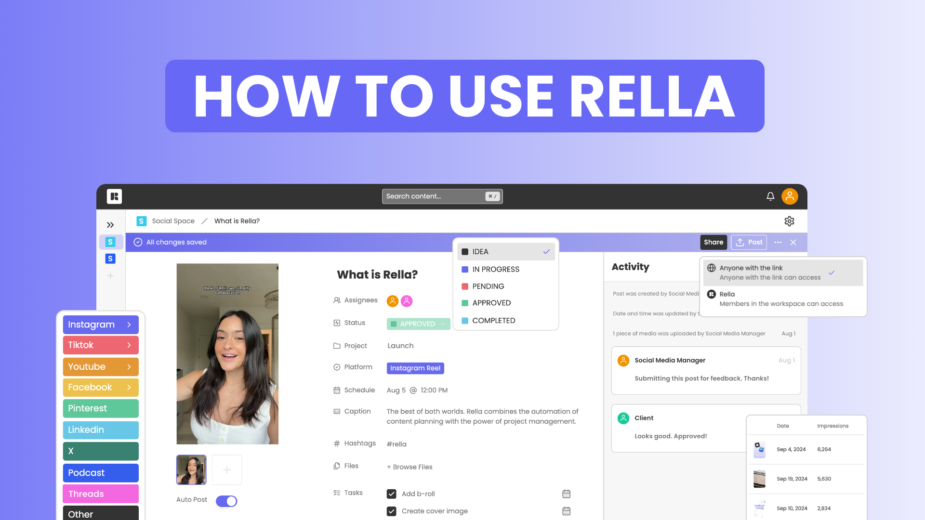Click the Browse Files link

(x=409, y=467)
